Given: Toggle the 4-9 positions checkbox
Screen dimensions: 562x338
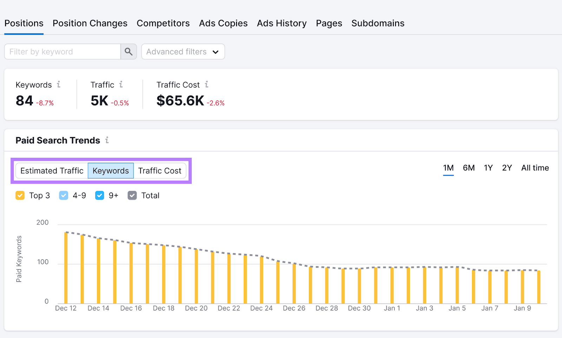Looking at the screenshot, I should click(x=64, y=195).
